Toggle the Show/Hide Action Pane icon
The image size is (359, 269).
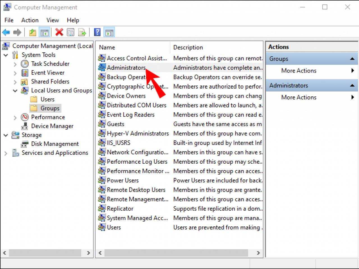pos(109,32)
